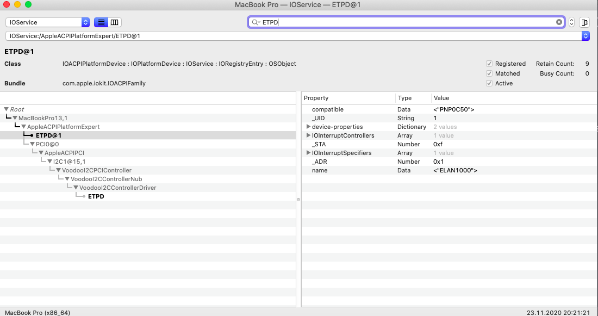Click the inspector panel icon beside the search stepper
Image resolution: width=598 pixels, height=316 pixels.
pyautogui.click(x=584, y=22)
